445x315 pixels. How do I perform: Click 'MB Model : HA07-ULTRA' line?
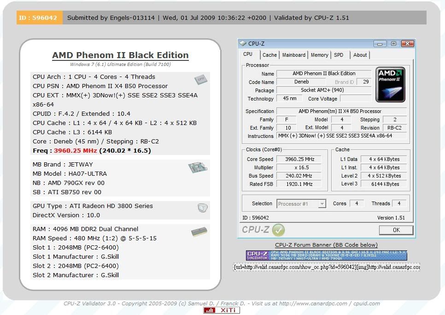tap(70, 173)
